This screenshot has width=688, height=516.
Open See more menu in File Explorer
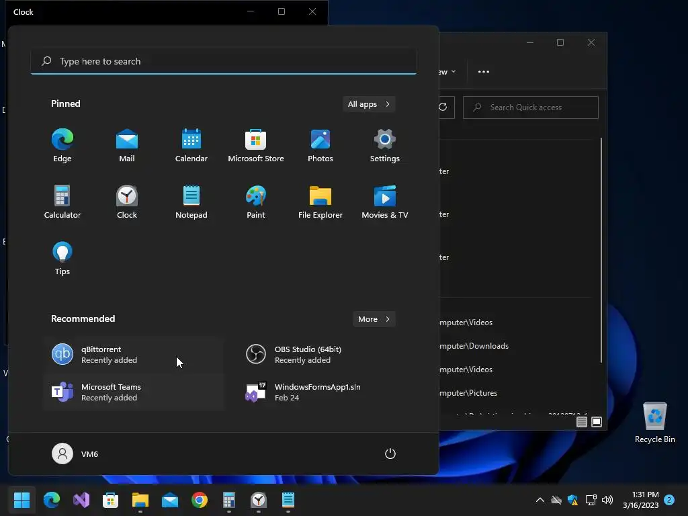coord(484,72)
